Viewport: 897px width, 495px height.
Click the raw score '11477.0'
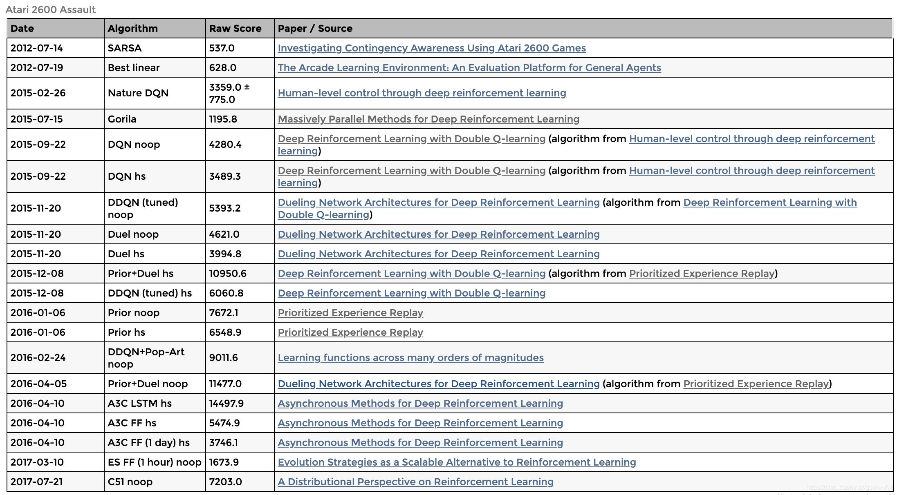tap(225, 384)
